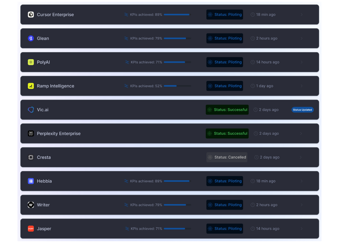This screenshot has width=339, height=243.
Task: Click the KPI icon in Ramp Intelligence row
Action: [126, 86]
